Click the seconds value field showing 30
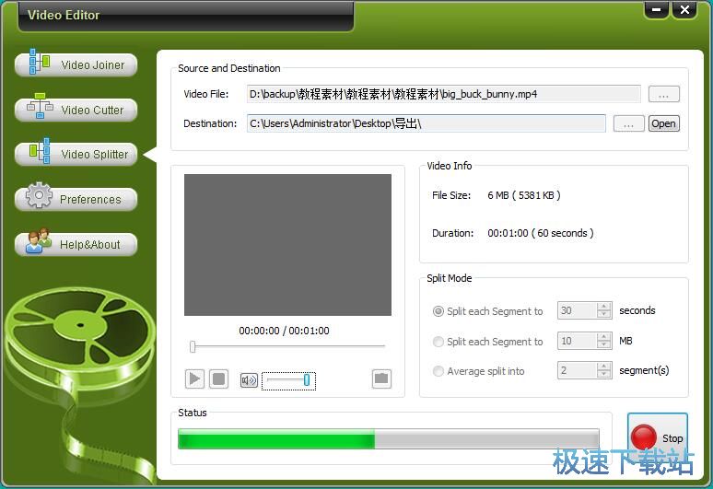Viewport: 713px width, 489px height. [577, 310]
